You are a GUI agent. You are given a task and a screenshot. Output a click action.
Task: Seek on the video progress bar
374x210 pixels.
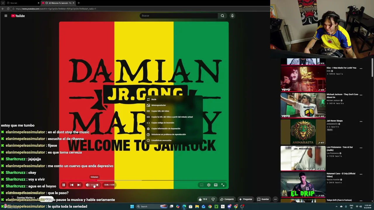click(144, 181)
